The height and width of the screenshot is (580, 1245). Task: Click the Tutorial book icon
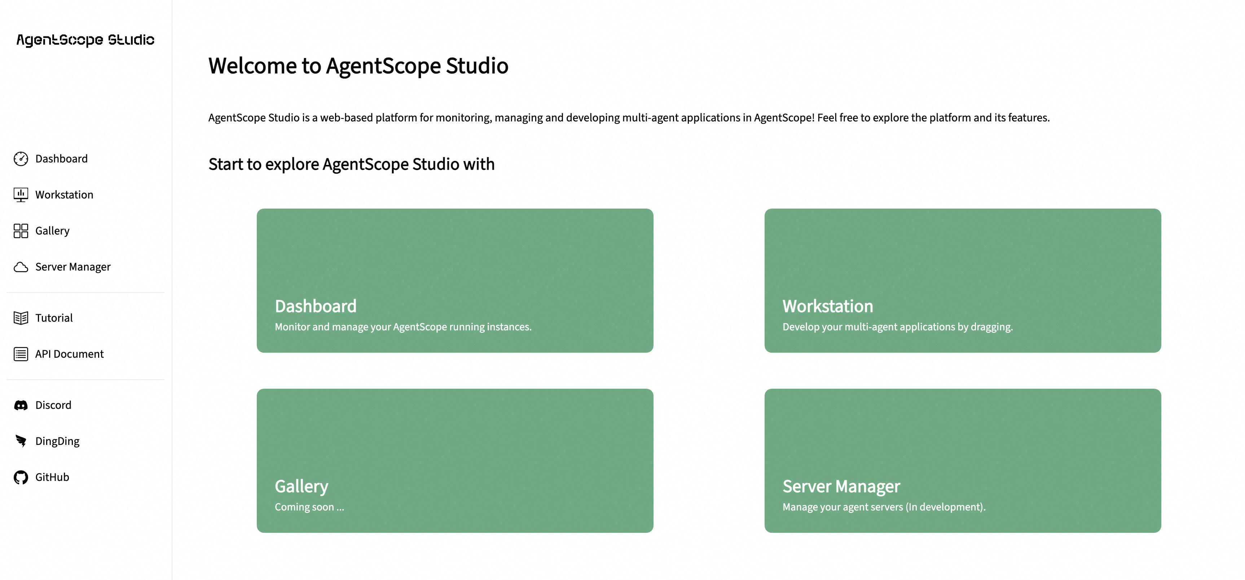pyautogui.click(x=21, y=318)
